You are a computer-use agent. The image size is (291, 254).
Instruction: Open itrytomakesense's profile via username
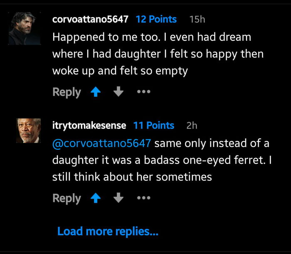coord(89,126)
